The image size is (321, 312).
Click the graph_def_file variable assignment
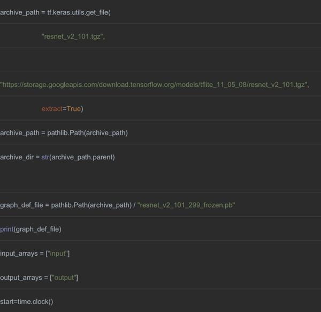21,205
